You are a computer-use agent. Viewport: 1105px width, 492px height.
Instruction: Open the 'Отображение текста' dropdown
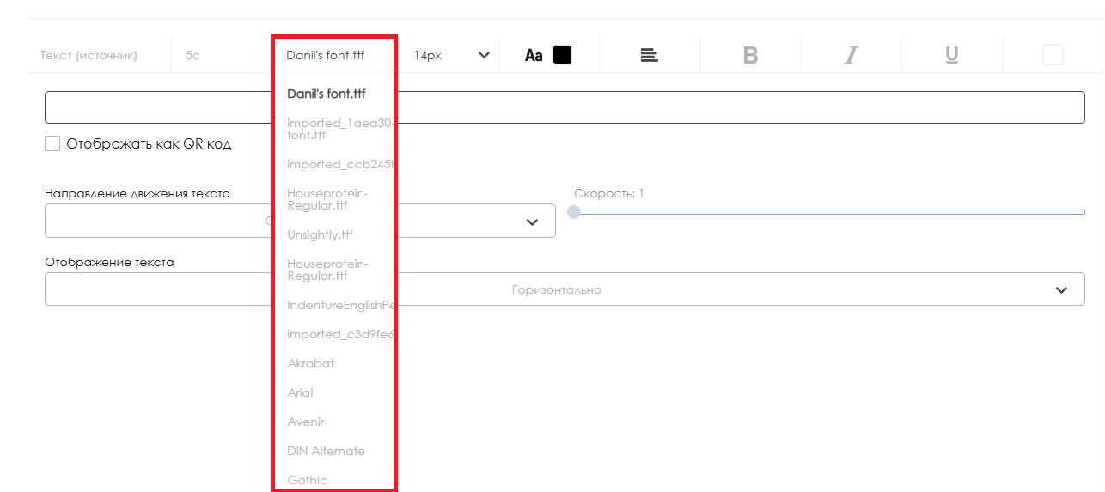point(564,289)
